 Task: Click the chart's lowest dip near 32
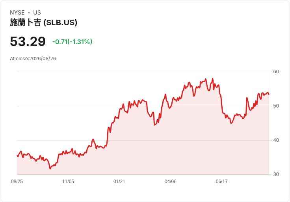click(50, 169)
